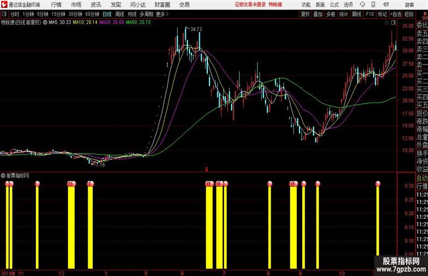This screenshot has width=428, height=276.
Task: Click the 复权 toolbar button
Action: tap(305, 14)
